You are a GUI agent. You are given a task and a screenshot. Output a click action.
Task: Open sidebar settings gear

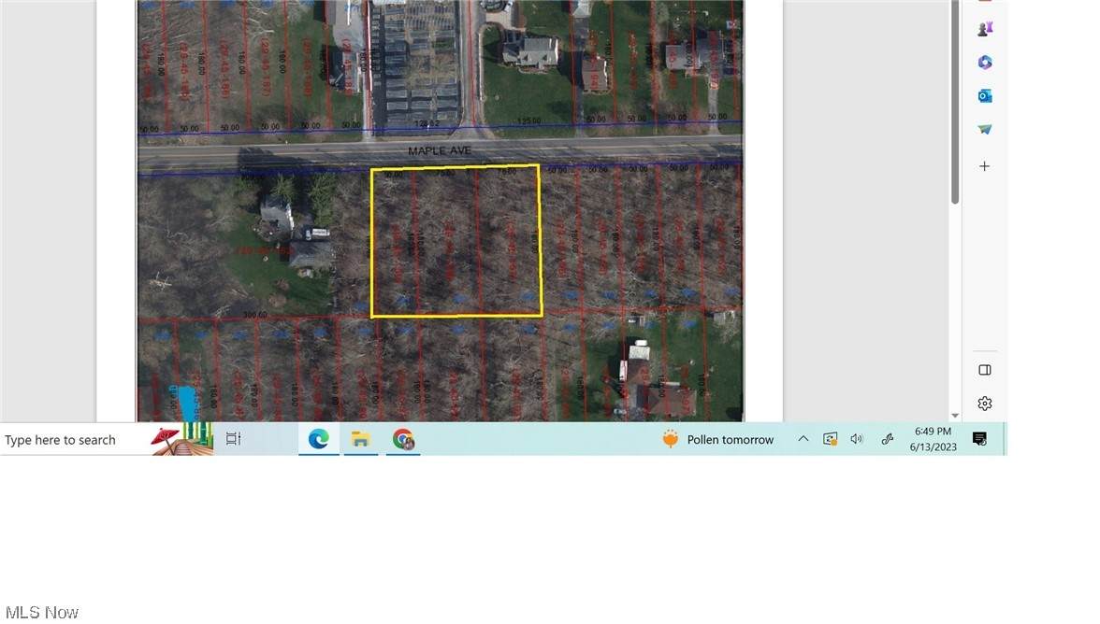click(984, 404)
